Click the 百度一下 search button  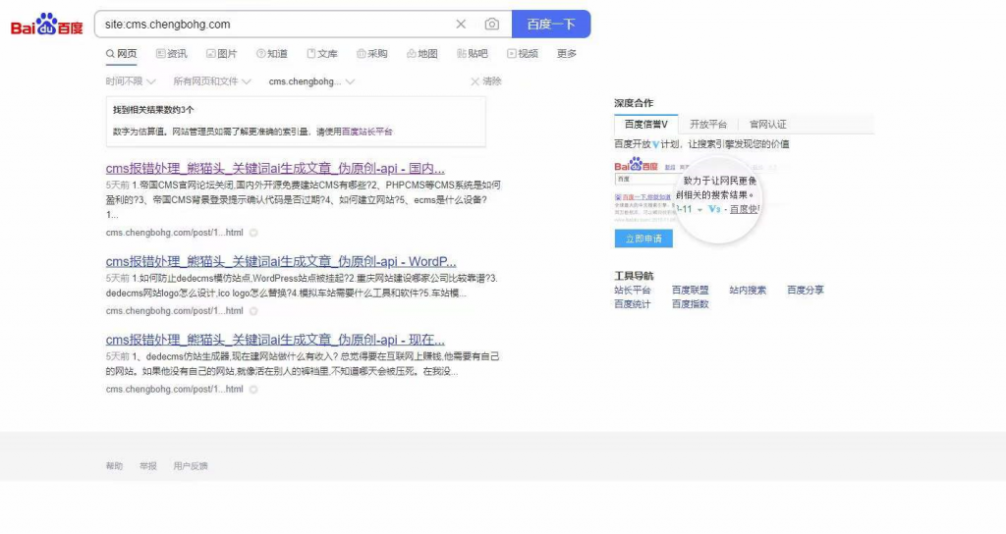click(551, 25)
